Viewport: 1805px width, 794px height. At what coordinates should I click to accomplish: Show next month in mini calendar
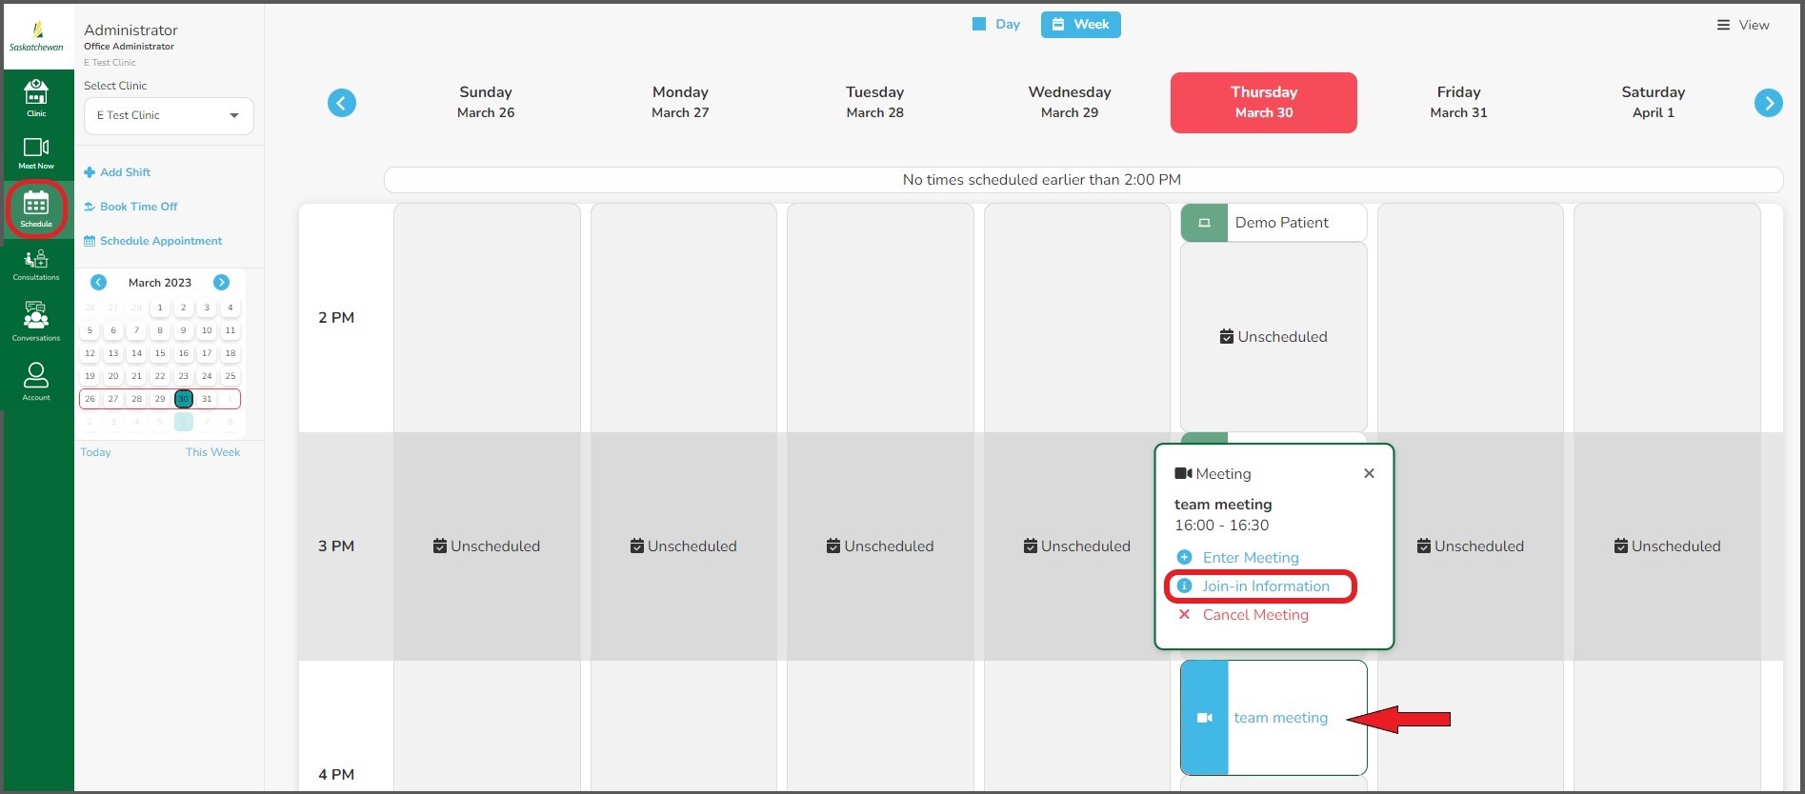[x=221, y=283]
